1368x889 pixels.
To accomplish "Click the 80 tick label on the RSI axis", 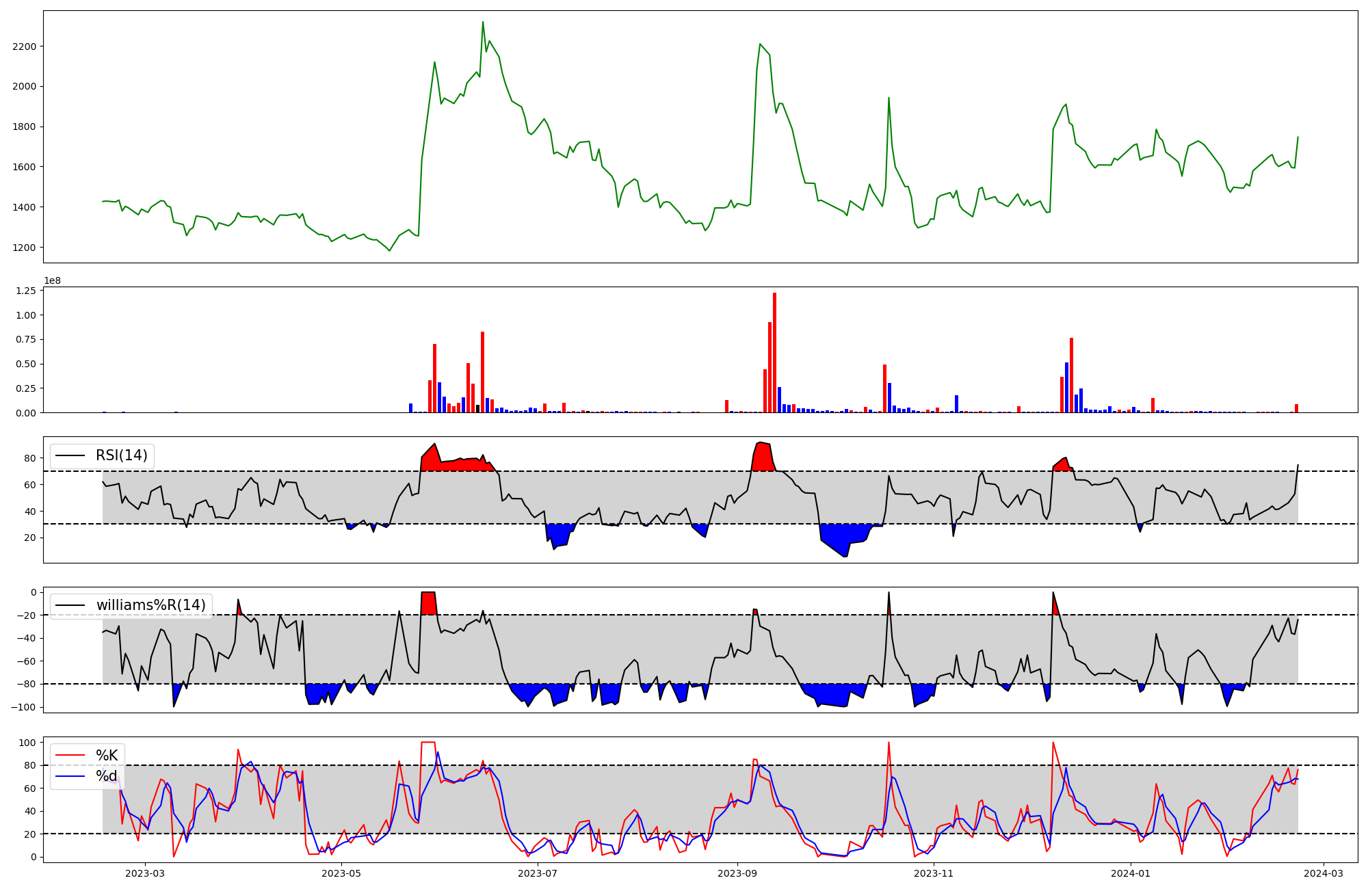I will [31, 458].
